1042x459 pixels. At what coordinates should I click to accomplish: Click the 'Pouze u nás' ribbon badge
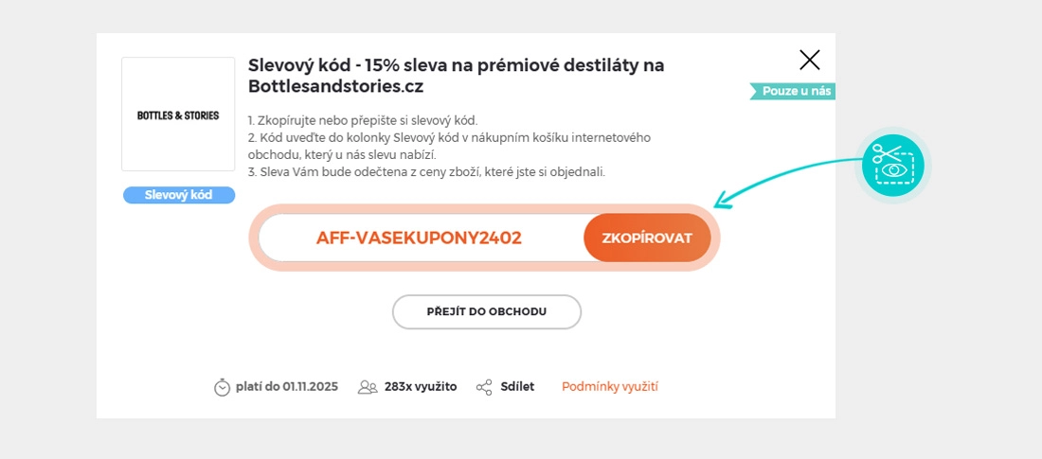coord(793,92)
